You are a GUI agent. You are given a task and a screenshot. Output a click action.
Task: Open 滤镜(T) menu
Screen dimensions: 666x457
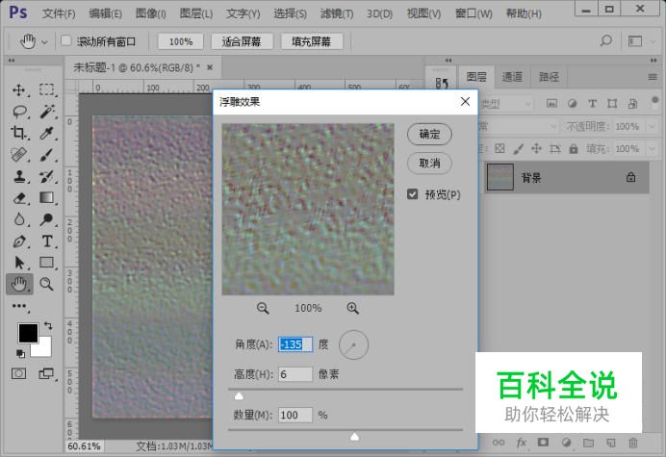click(x=337, y=13)
